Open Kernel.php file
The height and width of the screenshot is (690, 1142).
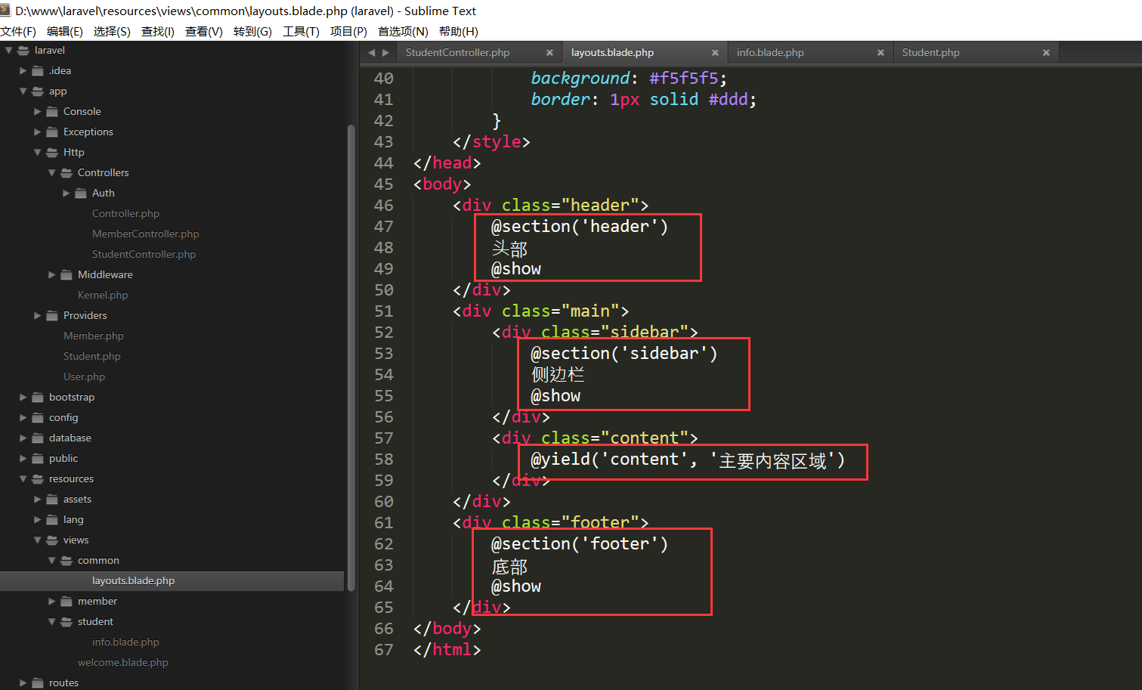click(x=103, y=295)
